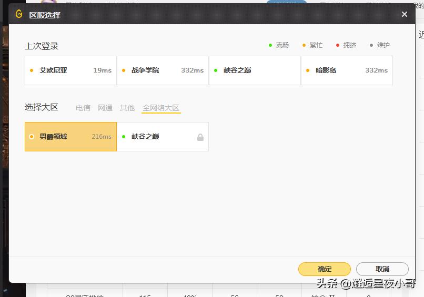Switch to the 电信 tab
The width and height of the screenshot is (424, 297).
(83, 108)
